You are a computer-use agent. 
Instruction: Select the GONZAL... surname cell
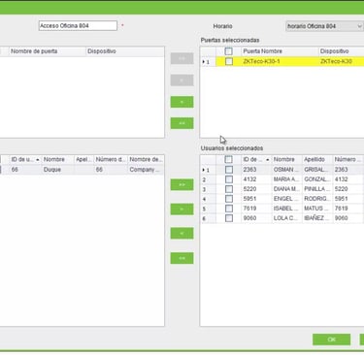point(317,179)
